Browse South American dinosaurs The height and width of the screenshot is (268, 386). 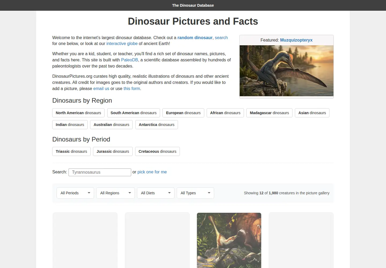tap(133, 113)
